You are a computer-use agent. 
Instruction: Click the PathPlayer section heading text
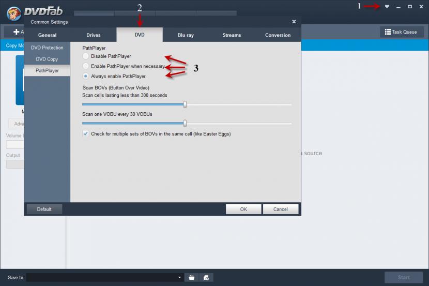tap(94, 48)
